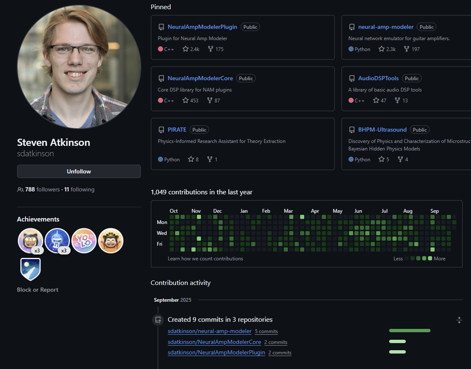Open the 2 commits link for NeuralAmpModelerCore
The height and width of the screenshot is (369, 471).
[x=276, y=342]
